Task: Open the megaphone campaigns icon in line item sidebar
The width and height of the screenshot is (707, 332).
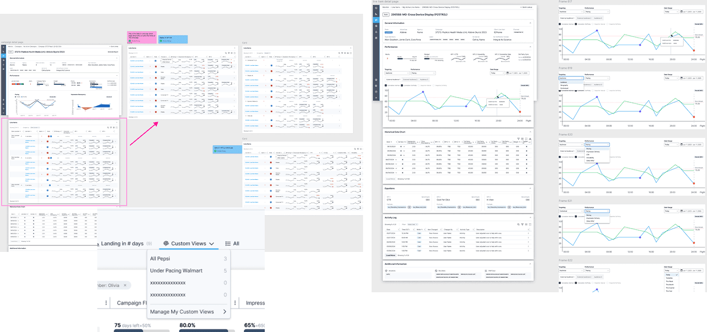Action: 376,20
